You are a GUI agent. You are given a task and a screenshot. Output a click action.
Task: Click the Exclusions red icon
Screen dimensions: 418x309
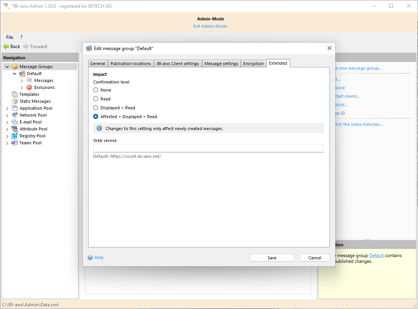29,87
